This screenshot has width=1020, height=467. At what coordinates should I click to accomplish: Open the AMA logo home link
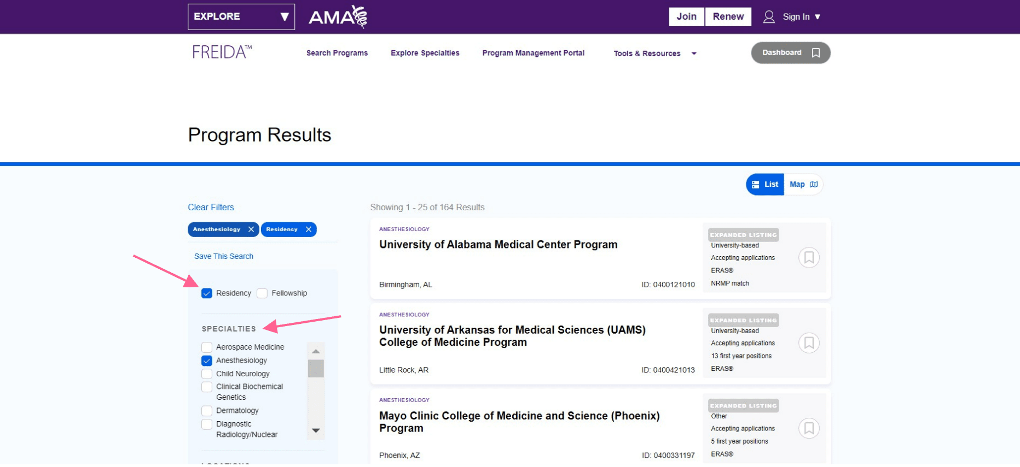338,17
